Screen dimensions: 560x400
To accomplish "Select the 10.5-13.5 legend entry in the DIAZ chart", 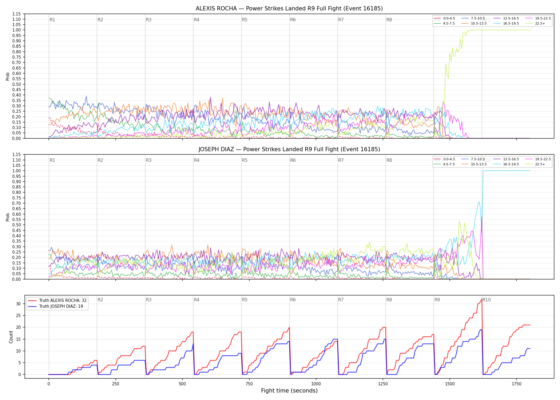I will [474, 164].
